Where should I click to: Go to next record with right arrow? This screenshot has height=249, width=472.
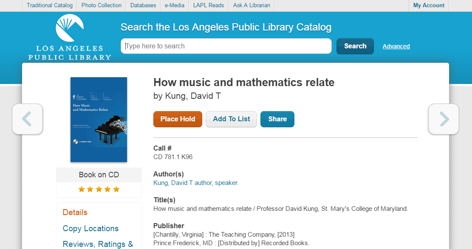pyautogui.click(x=444, y=119)
